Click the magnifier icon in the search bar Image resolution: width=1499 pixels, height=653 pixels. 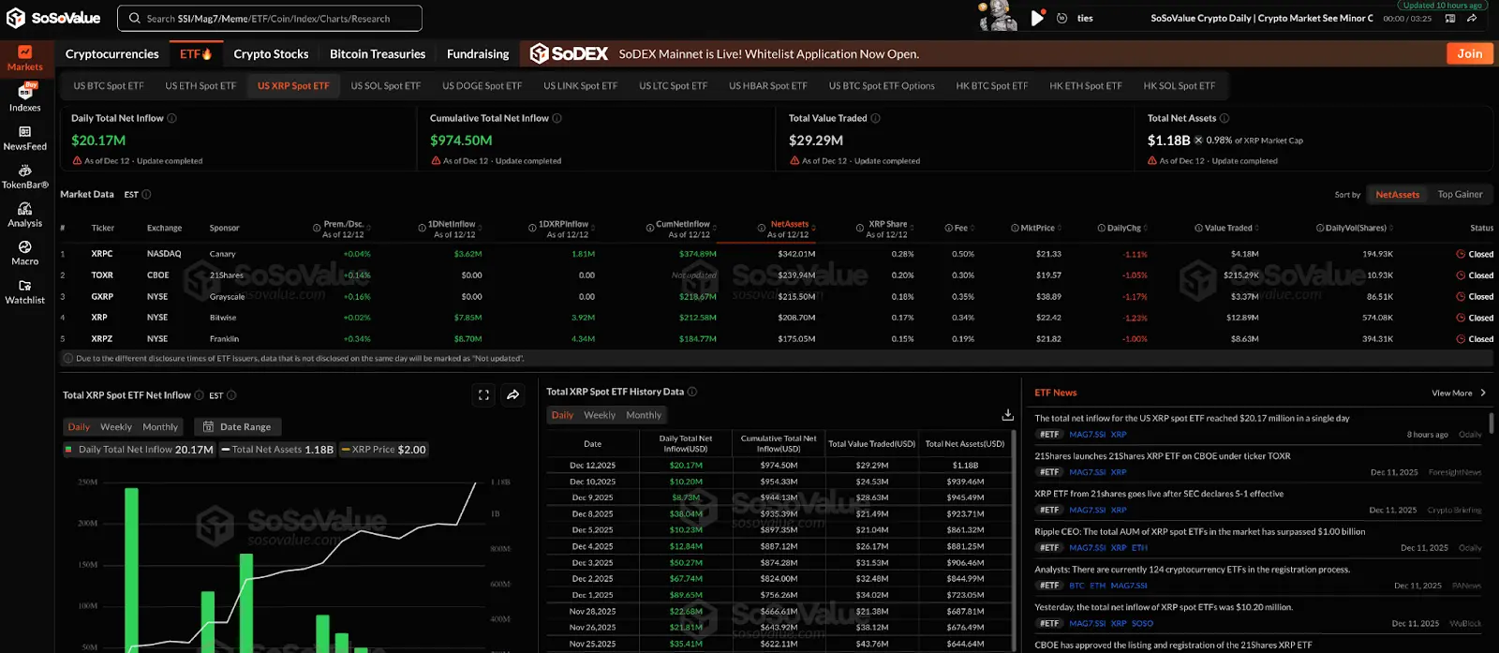click(135, 18)
